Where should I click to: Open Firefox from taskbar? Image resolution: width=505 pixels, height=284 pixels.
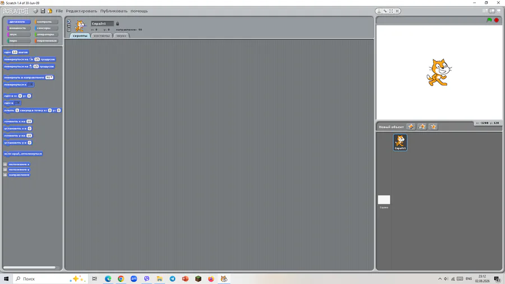click(211, 279)
